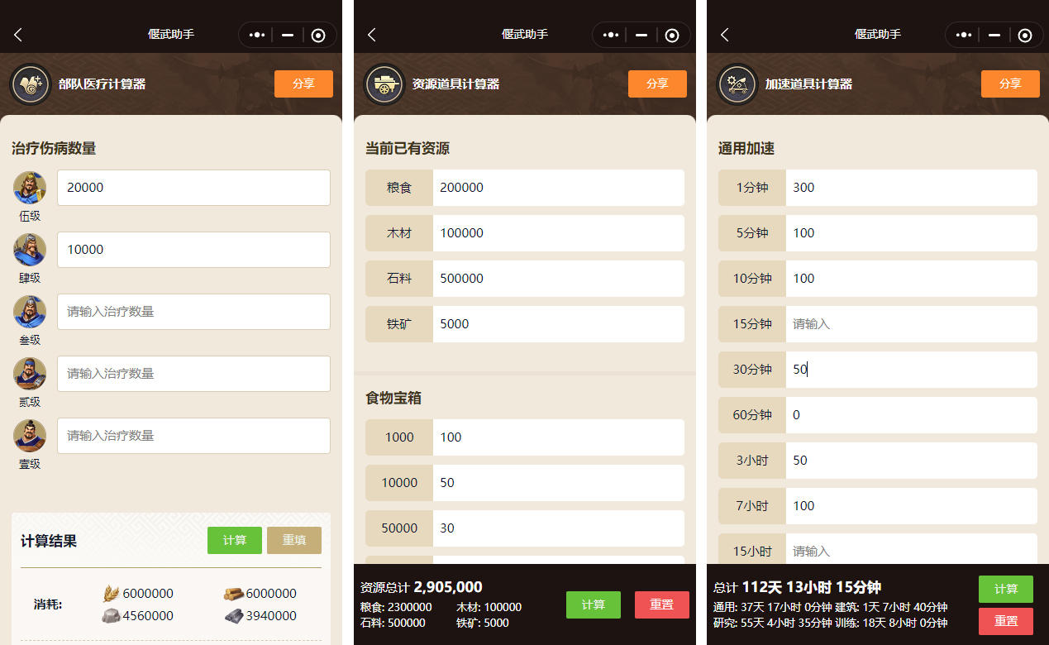Image resolution: width=1049 pixels, height=645 pixels.
Task: Tap the circle close icon in 加速道具计算器 screen
Action: (x=1025, y=35)
